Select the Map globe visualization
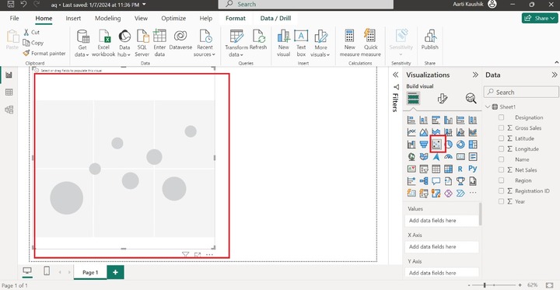 click(411, 156)
